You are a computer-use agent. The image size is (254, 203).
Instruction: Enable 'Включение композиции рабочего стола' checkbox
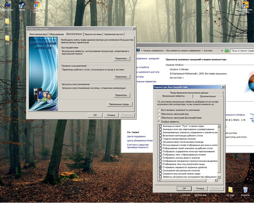[160, 136]
